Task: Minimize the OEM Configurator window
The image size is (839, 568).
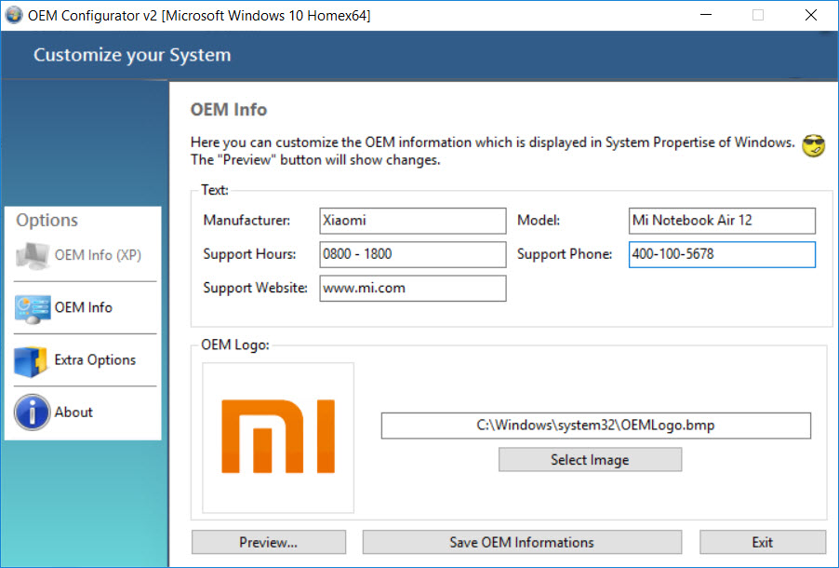Action: coord(706,15)
